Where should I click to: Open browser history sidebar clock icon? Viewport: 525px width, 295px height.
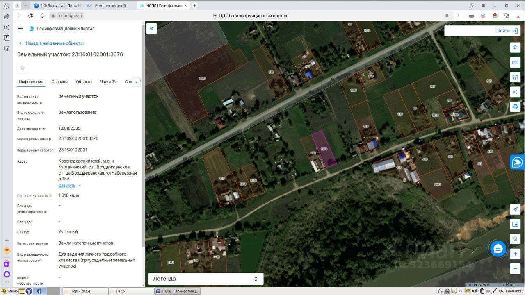(7, 6)
